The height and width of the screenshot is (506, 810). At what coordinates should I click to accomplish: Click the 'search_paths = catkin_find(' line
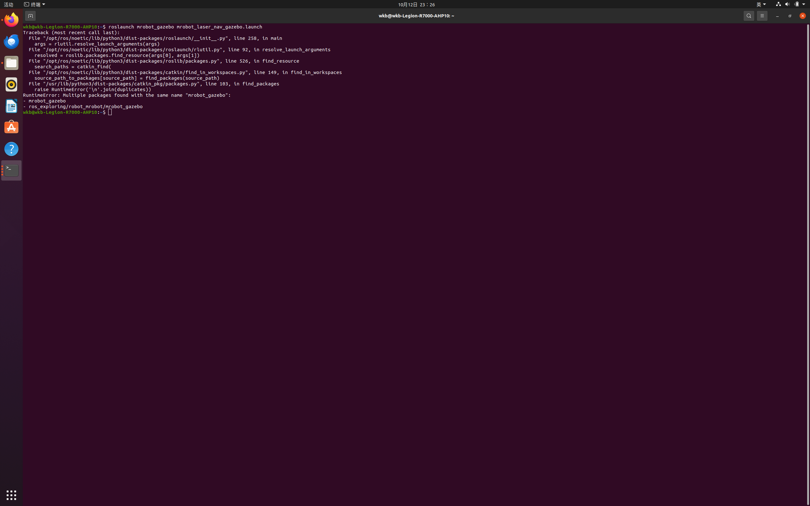pos(73,67)
